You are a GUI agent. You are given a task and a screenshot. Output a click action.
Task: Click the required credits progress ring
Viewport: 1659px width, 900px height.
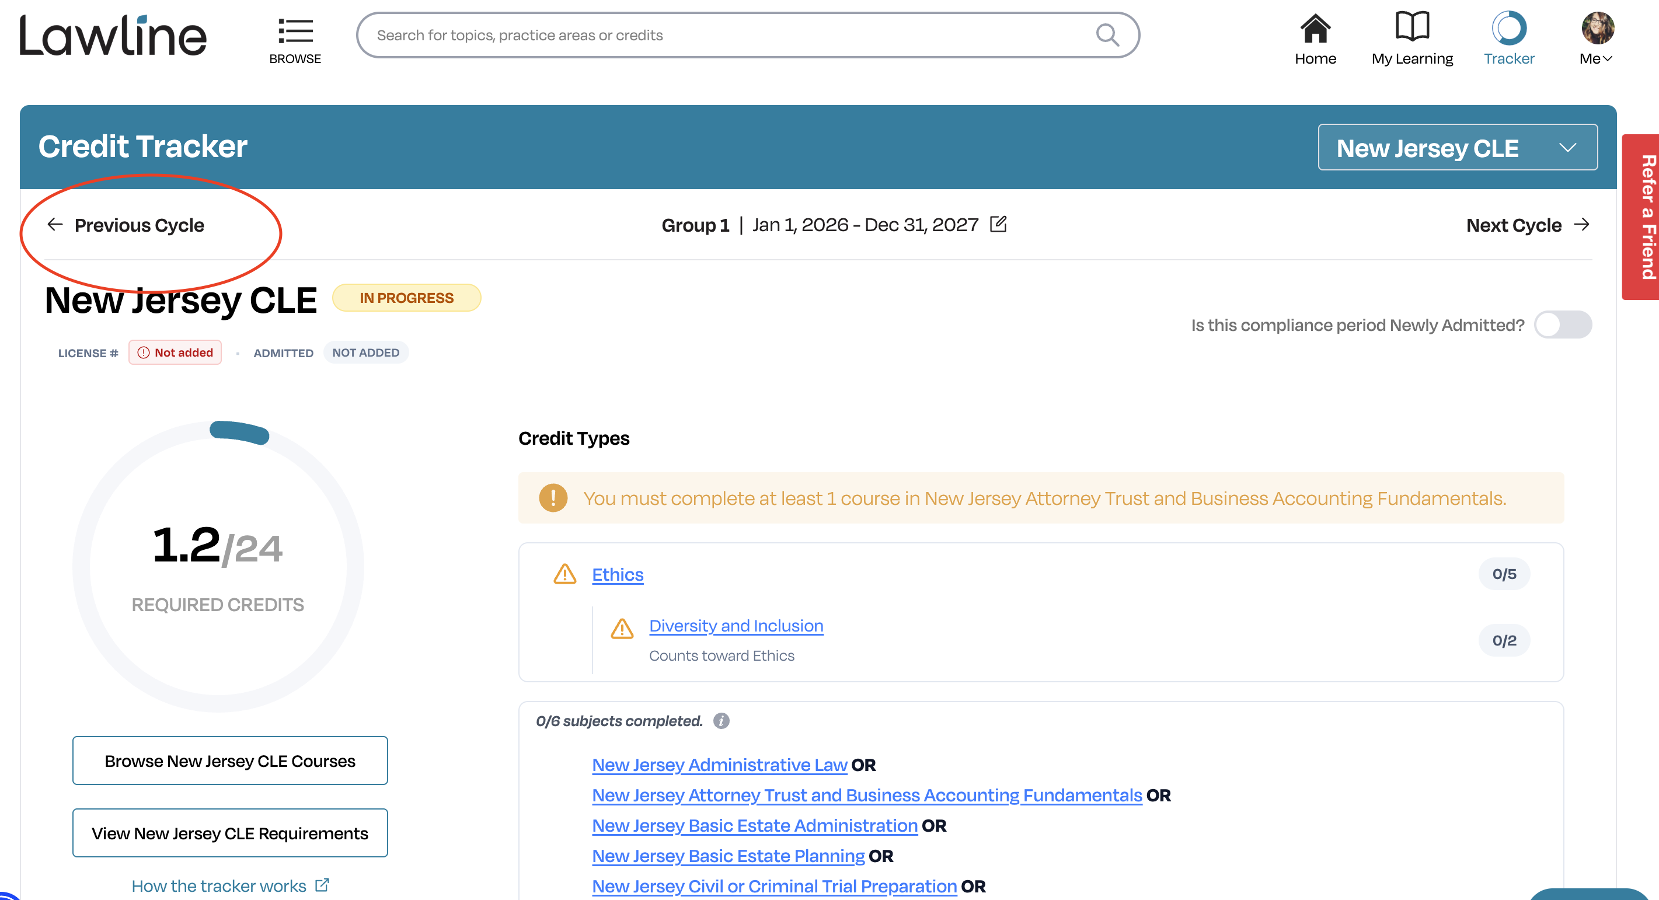click(x=218, y=567)
